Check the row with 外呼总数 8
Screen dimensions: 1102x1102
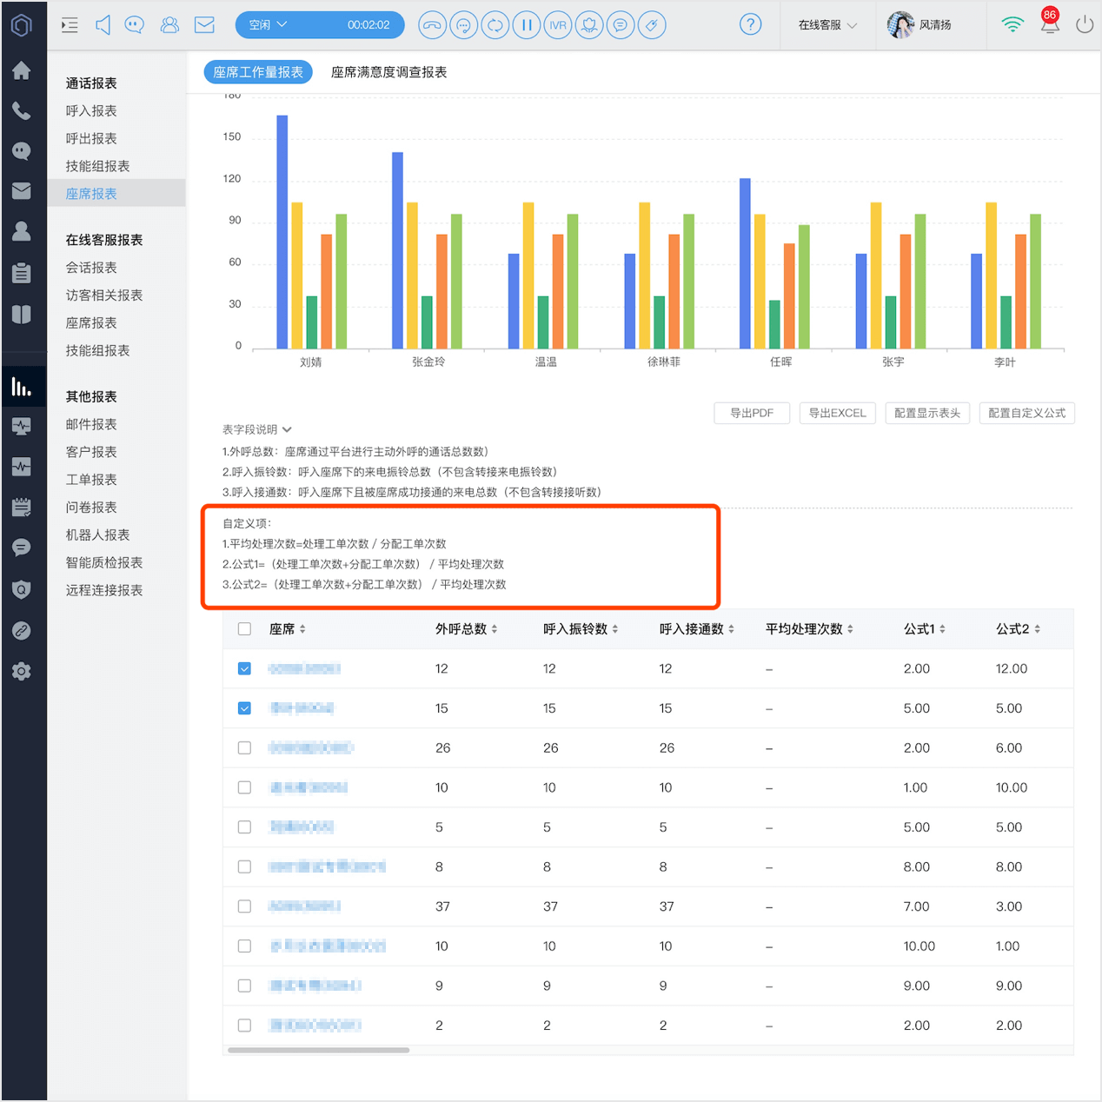pyautogui.click(x=244, y=866)
